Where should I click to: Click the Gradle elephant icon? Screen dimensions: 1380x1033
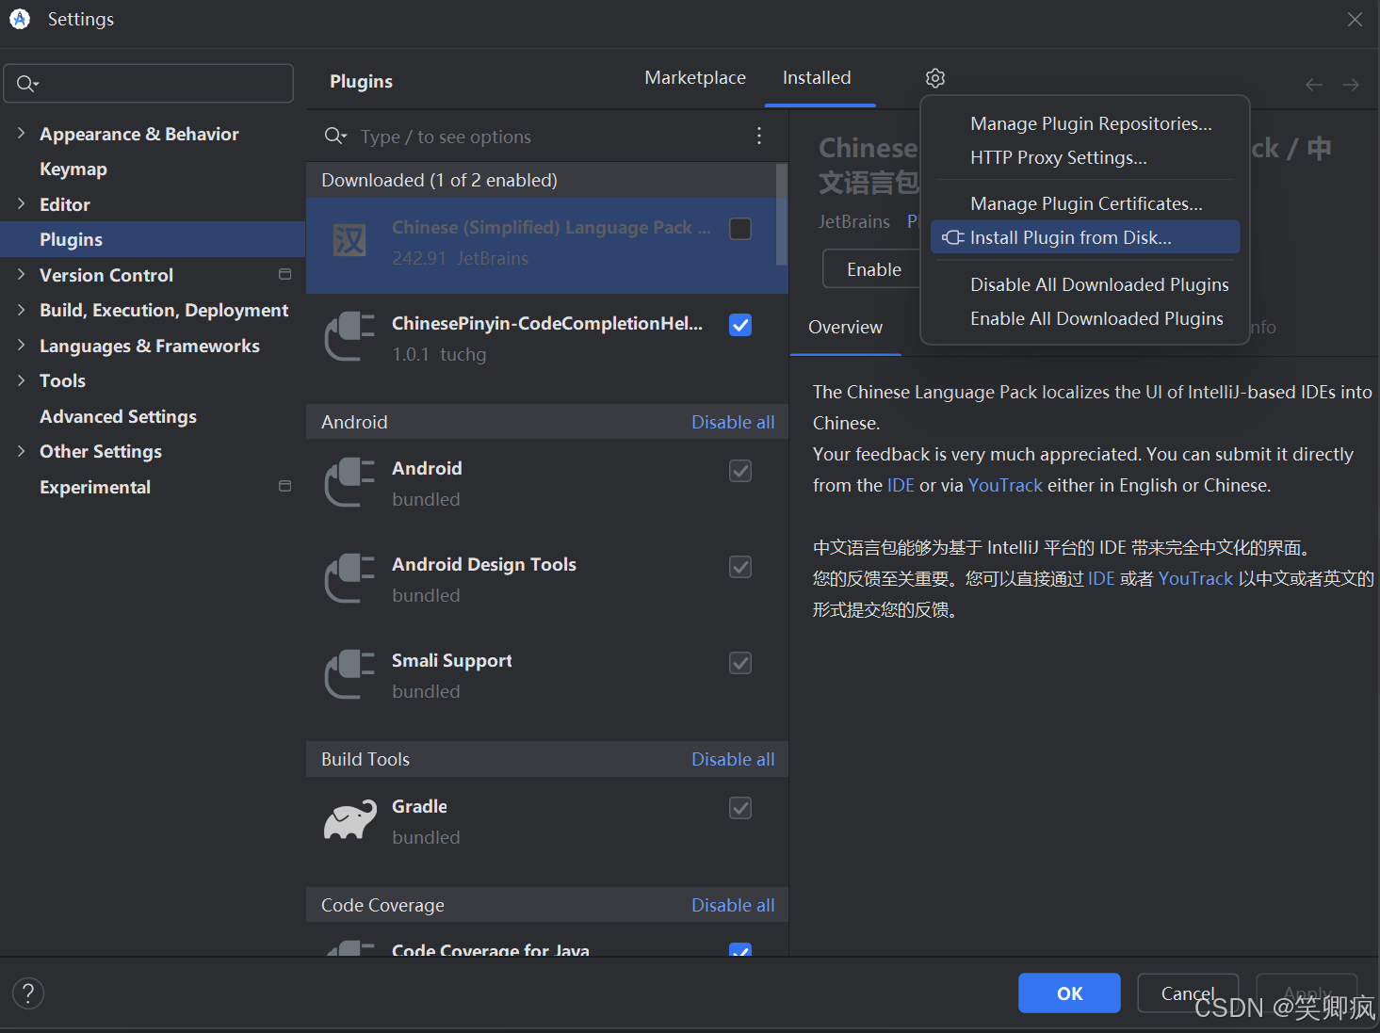coord(349,820)
